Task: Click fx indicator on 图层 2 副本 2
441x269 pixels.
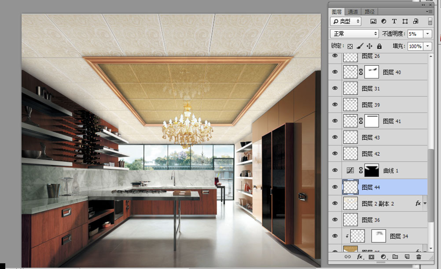Action: (x=418, y=203)
